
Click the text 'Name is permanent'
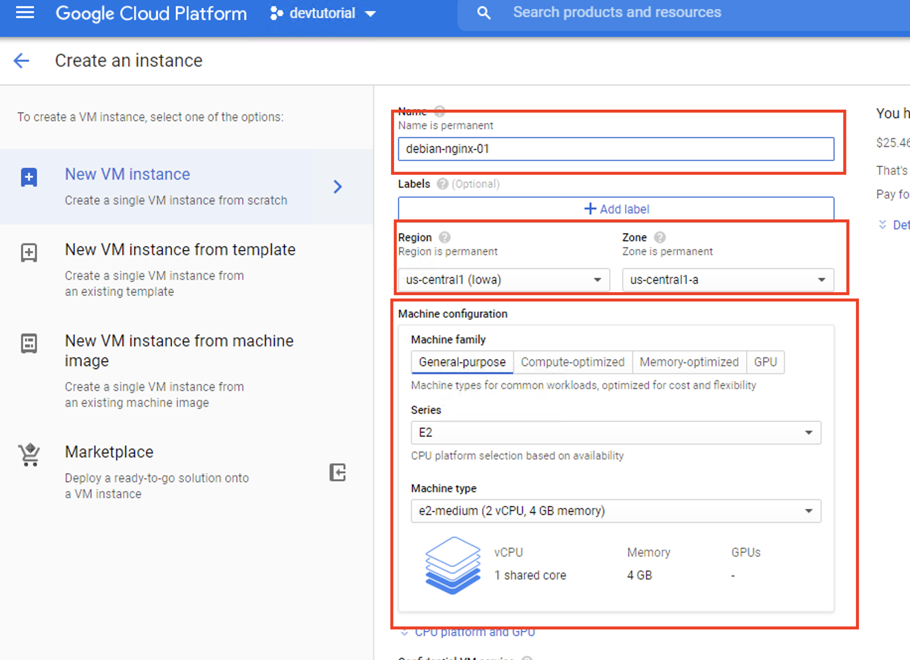pos(446,126)
